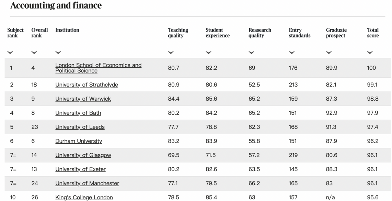Go to University of Leeds page

click(80, 127)
